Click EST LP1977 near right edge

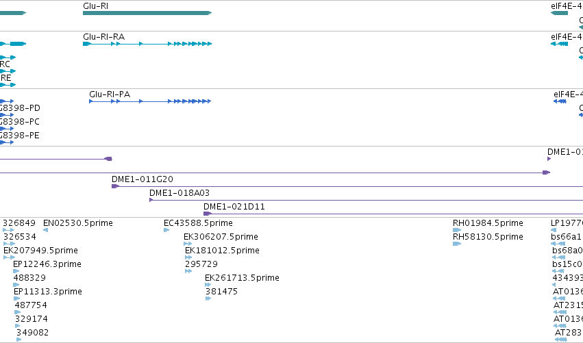coord(554,230)
